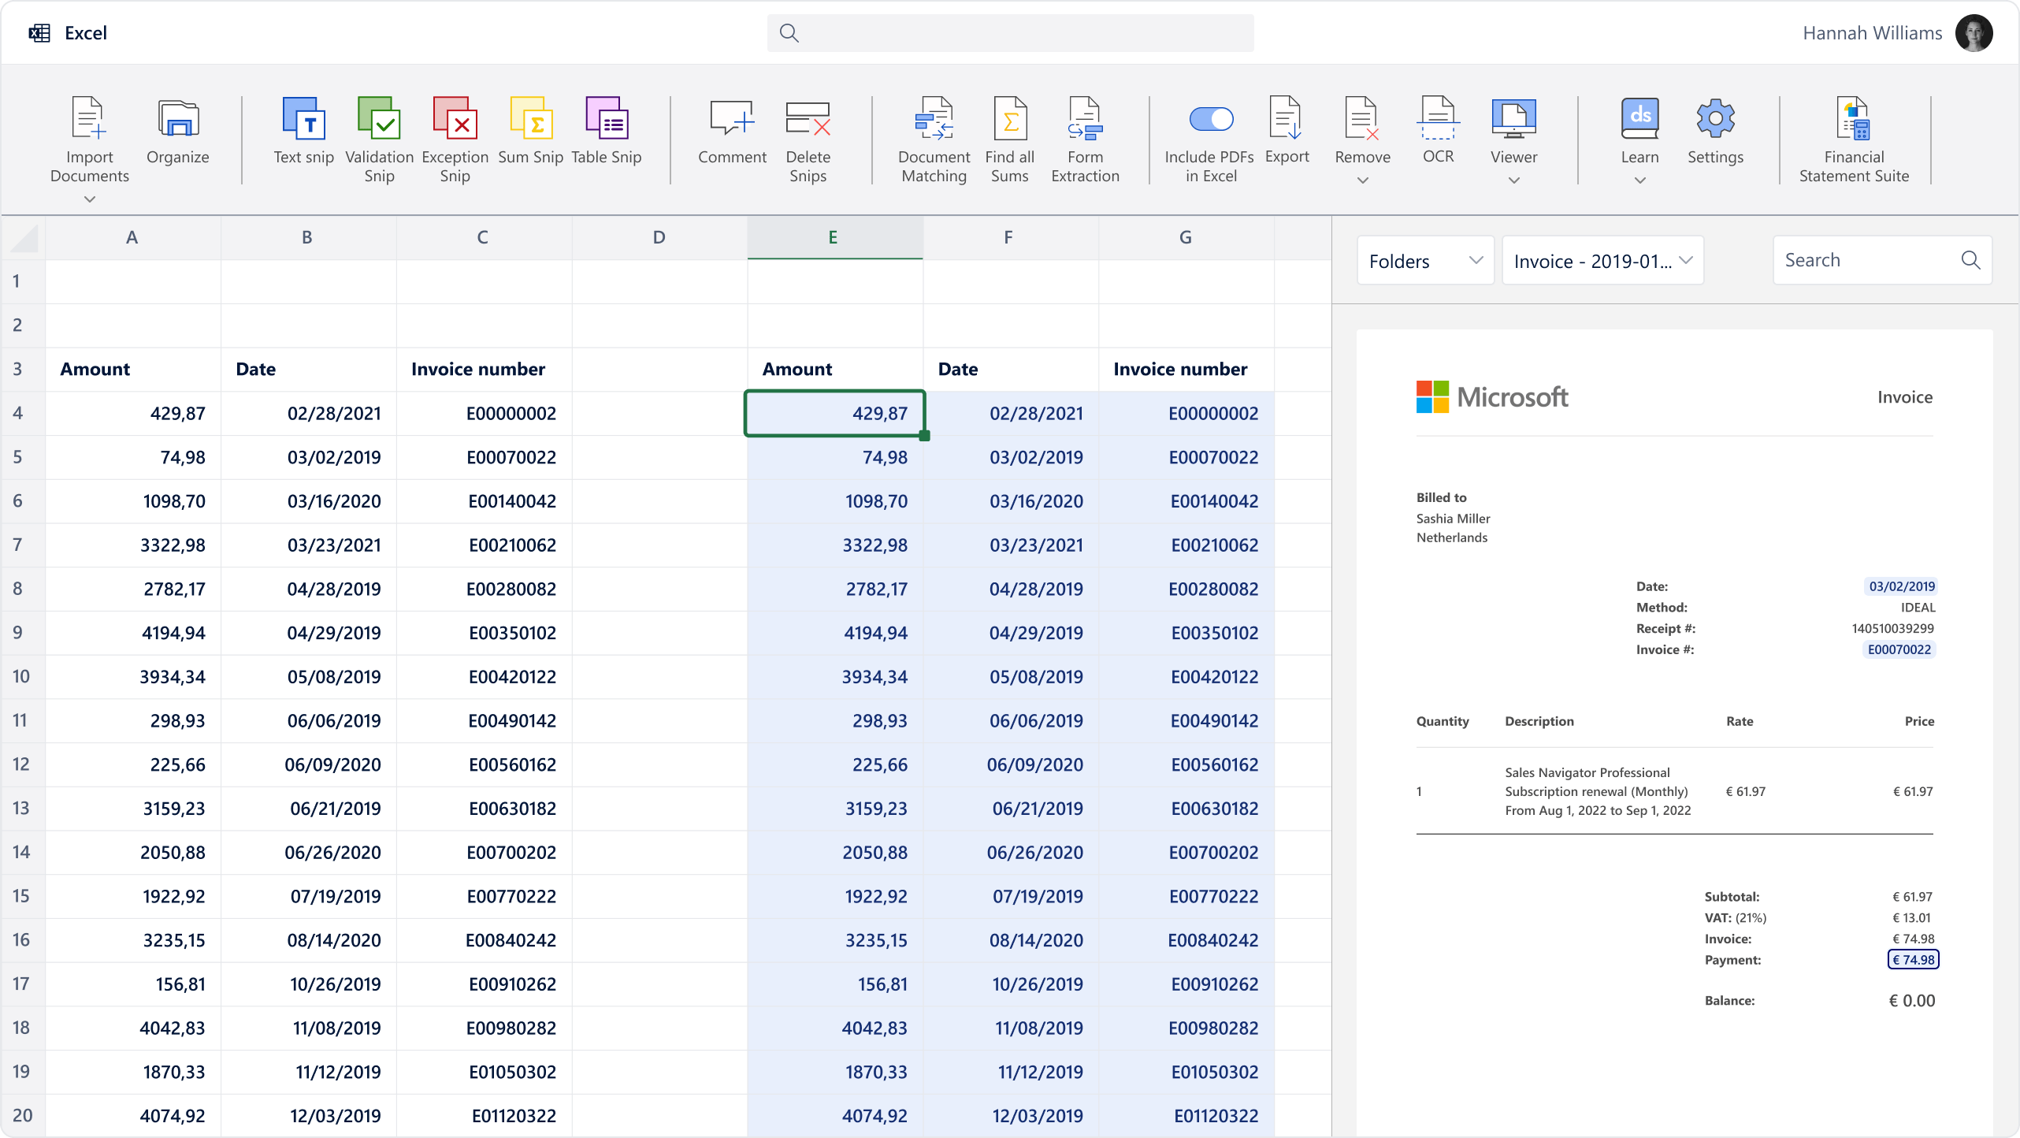Toggle Include PDFs in Excel
Viewport: 2020px width, 1138px height.
click(x=1210, y=119)
